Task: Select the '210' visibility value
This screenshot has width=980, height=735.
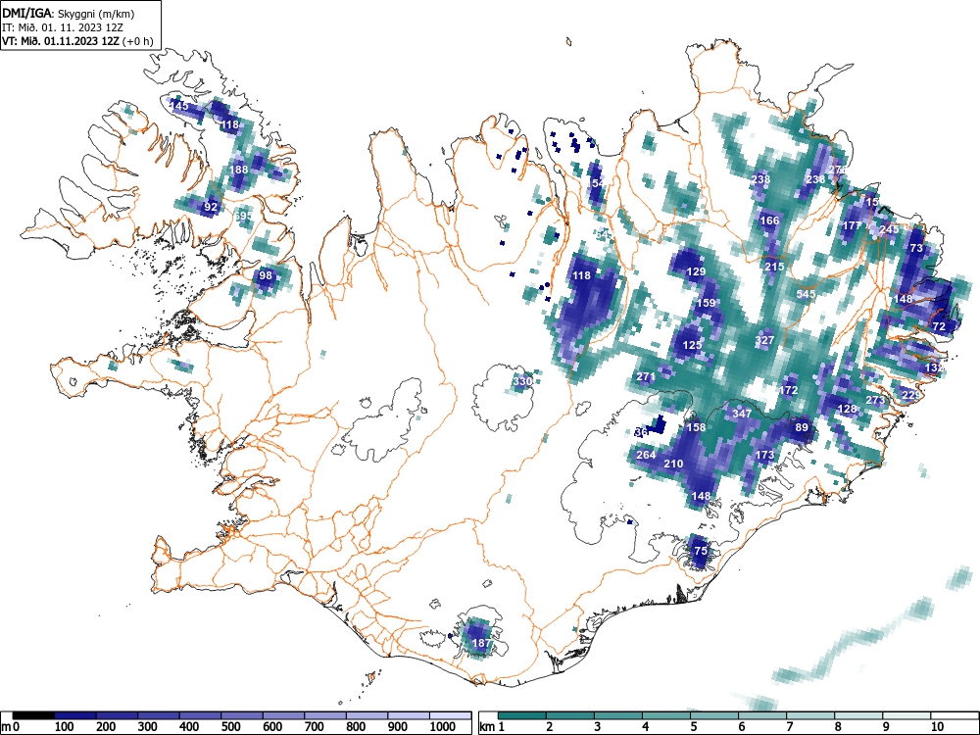Action: pos(673,464)
